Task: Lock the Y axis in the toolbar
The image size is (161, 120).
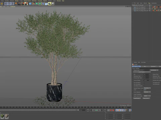Action: coord(9,4)
